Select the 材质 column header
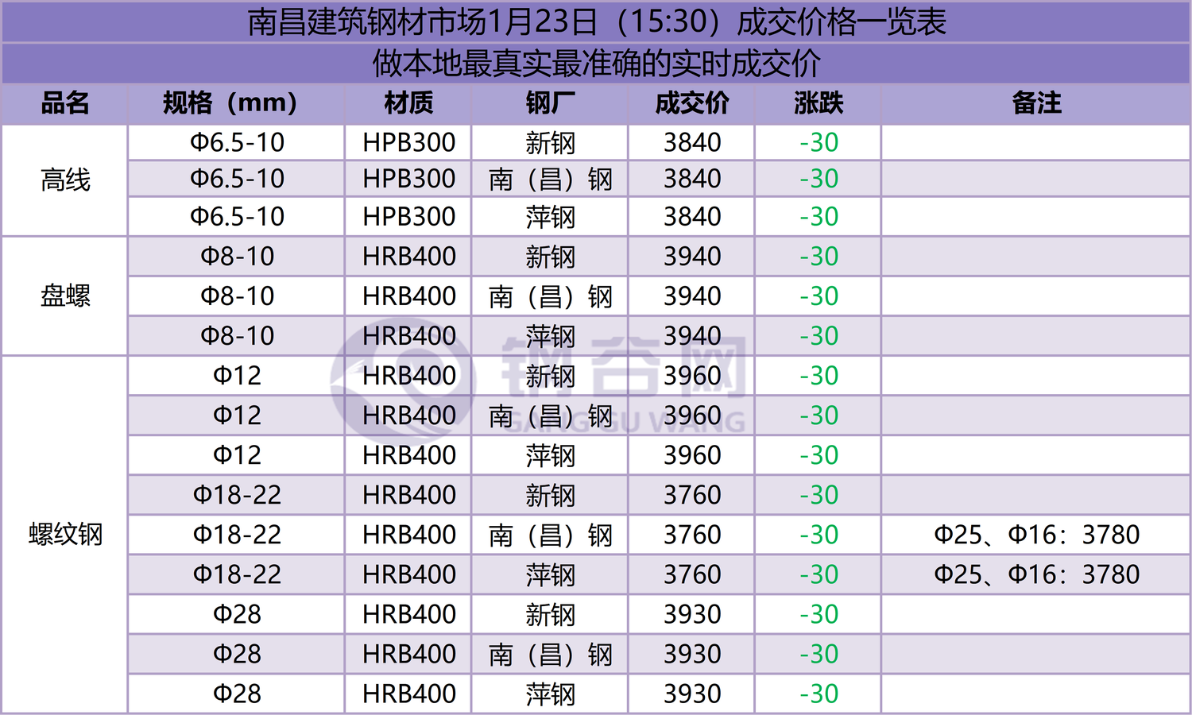The width and height of the screenshot is (1192, 715). click(408, 103)
